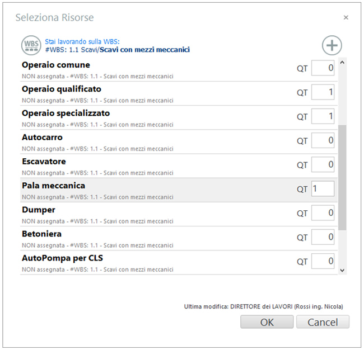
Task: Focus the Betoniera quantity input
Action: pos(323,237)
